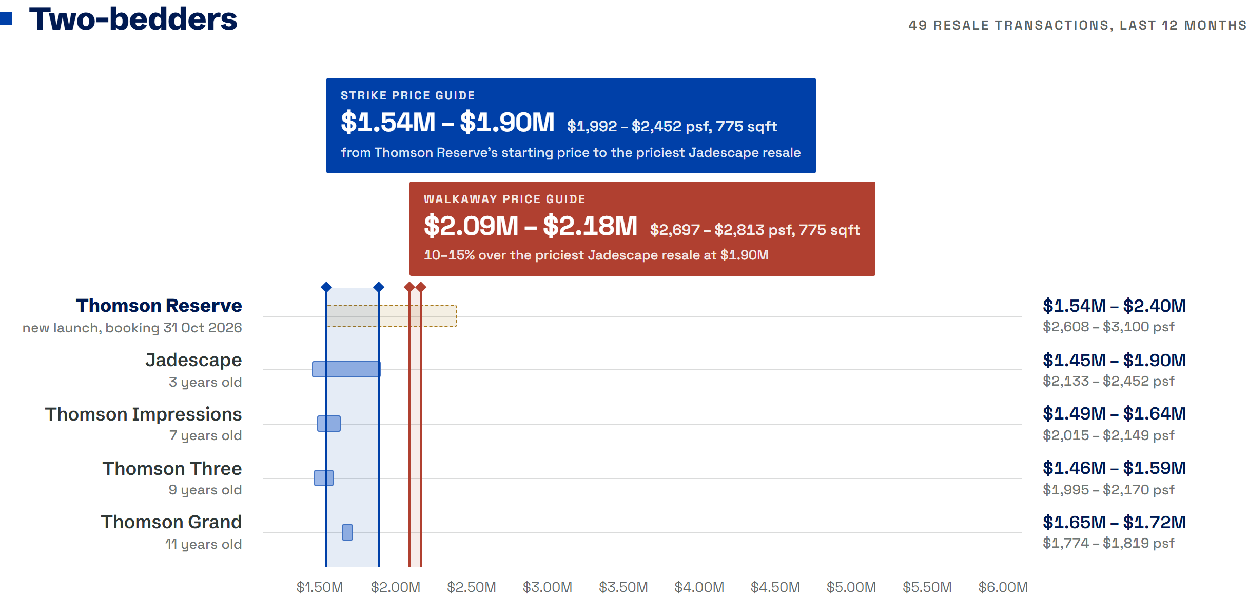Click the '$2.09M – $2.18M' walkaway price
The width and height of the screenshot is (1248, 599).
[x=530, y=226]
